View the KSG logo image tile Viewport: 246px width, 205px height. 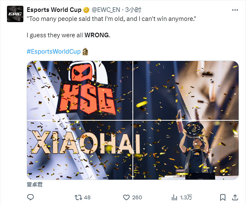(80, 90)
